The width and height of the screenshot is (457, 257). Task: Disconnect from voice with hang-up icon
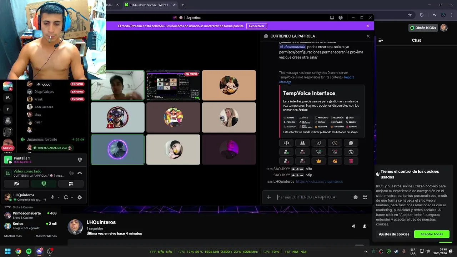tap(80, 173)
